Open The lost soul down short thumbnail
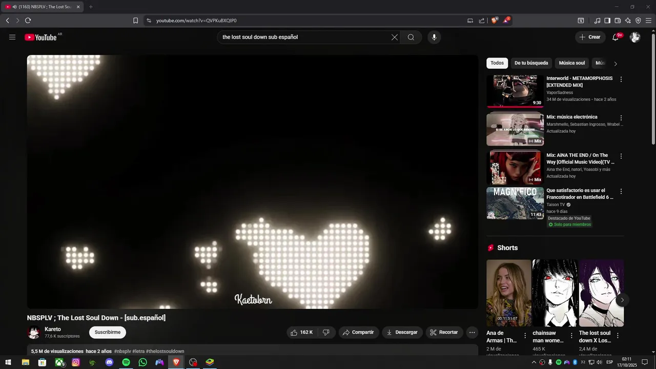 (601, 293)
